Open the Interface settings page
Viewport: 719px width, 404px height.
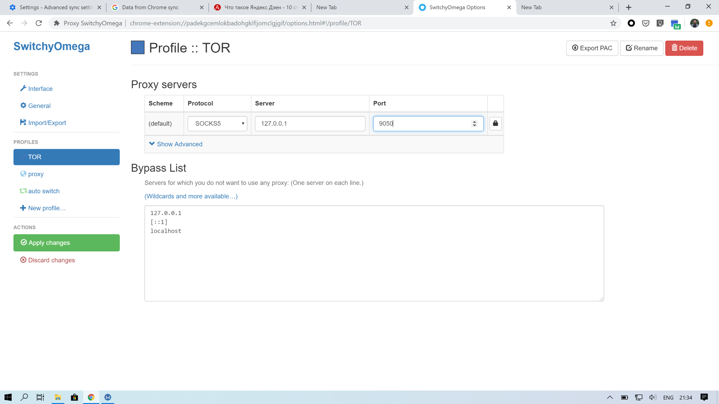(x=36, y=89)
